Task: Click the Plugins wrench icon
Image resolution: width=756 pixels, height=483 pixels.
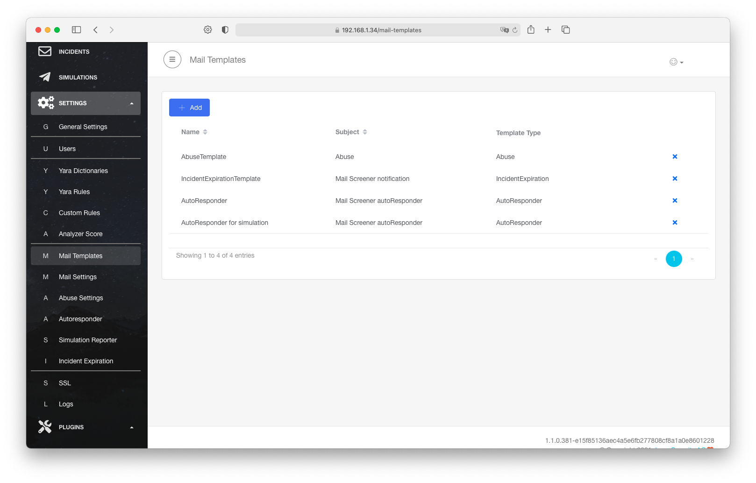Action: (45, 427)
